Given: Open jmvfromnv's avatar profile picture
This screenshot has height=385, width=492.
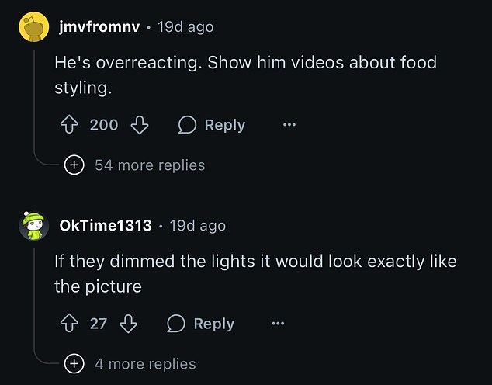Looking at the screenshot, I should coord(33,28).
